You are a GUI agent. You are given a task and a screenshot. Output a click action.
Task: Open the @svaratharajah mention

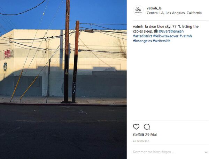(171, 31)
